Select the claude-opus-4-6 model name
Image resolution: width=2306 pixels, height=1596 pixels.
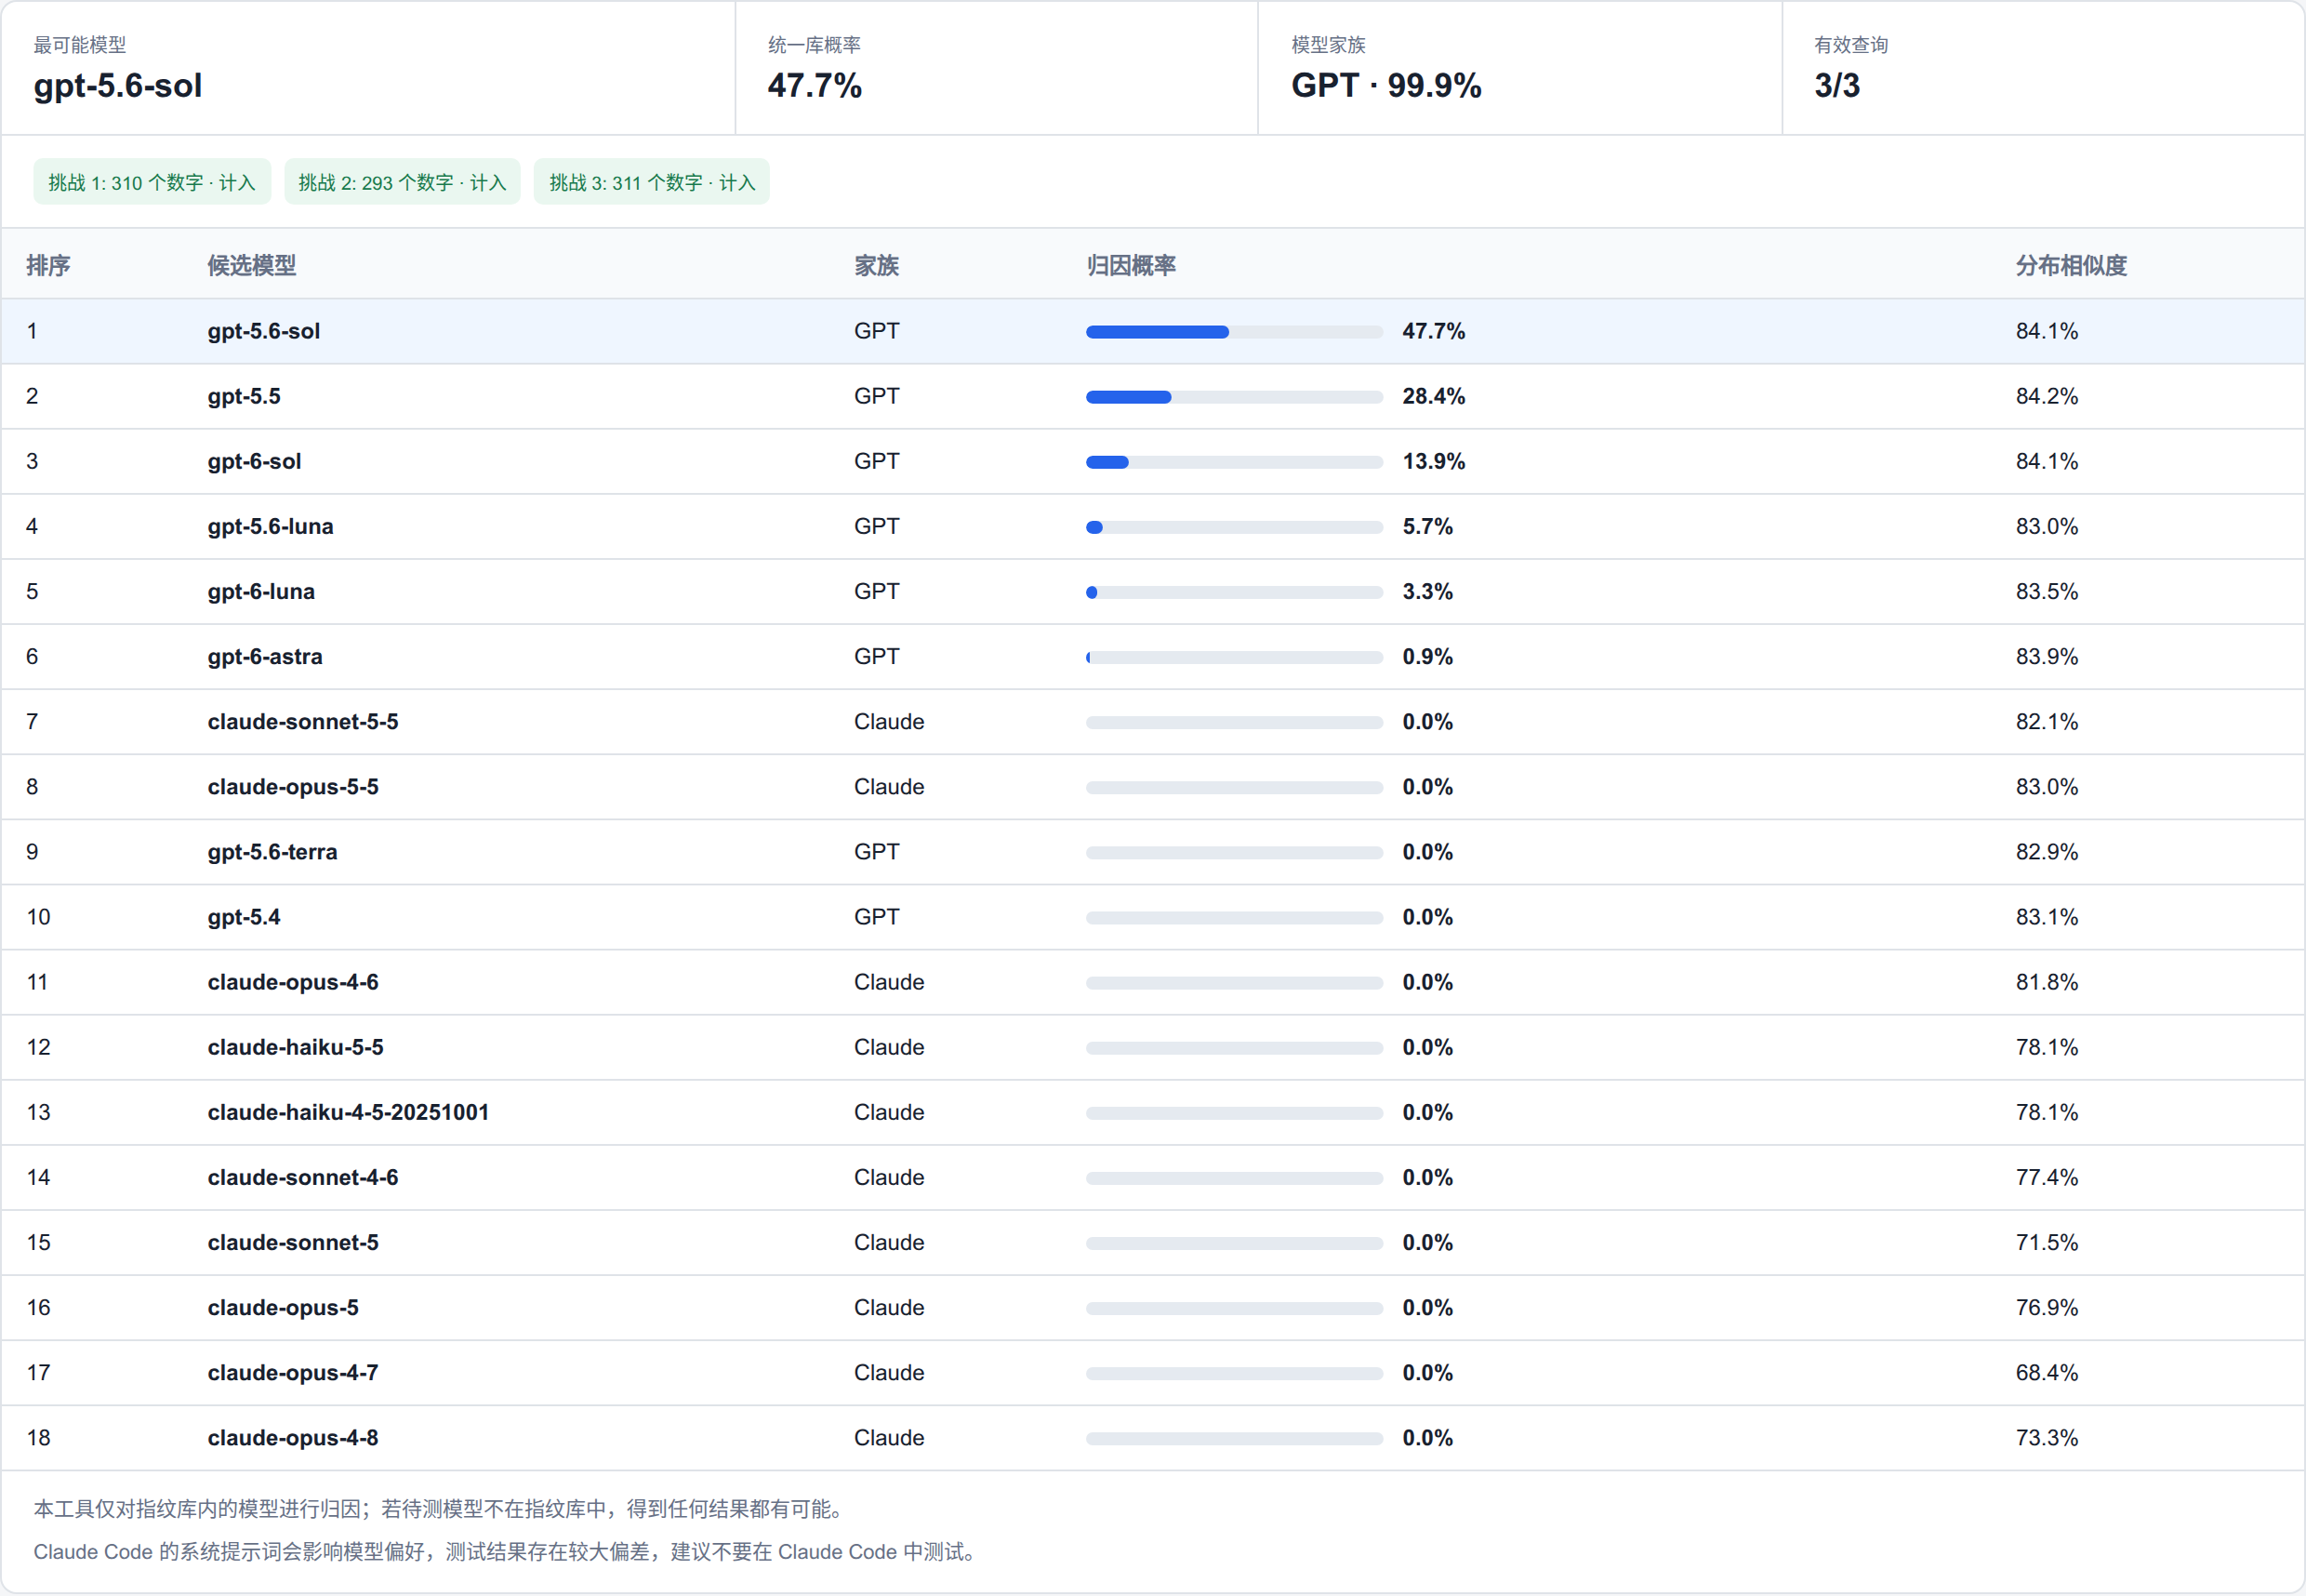coord(293,981)
